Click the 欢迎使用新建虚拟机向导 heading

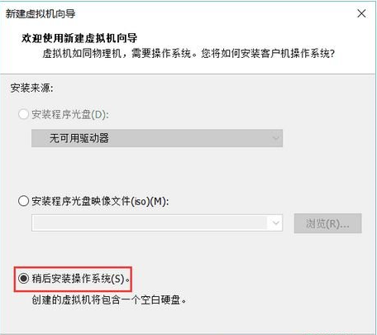tap(79, 38)
